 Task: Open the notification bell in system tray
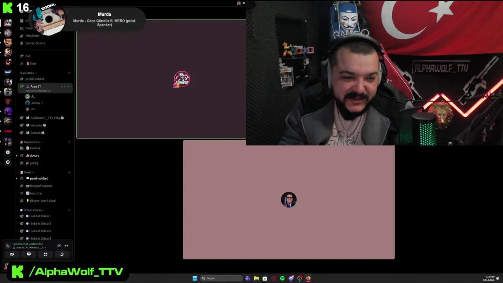click(498, 278)
